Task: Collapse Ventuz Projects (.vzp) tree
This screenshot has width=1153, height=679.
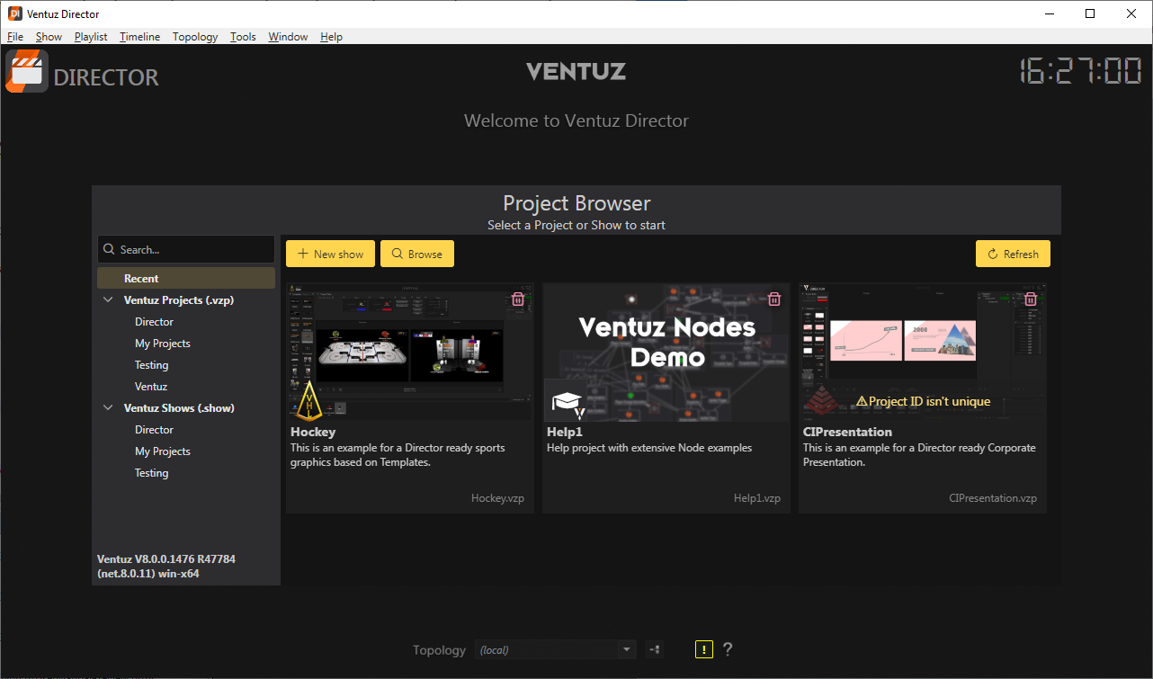Action: pyautogui.click(x=108, y=300)
